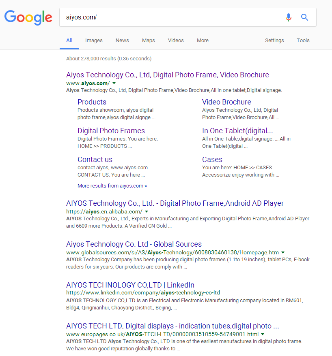Select the All results tab
The width and height of the screenshot is (332, 356).
[x=69, y=41]
